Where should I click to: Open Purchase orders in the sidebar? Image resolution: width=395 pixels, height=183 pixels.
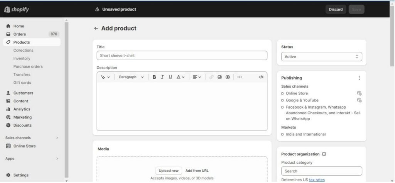pos(28,66)
